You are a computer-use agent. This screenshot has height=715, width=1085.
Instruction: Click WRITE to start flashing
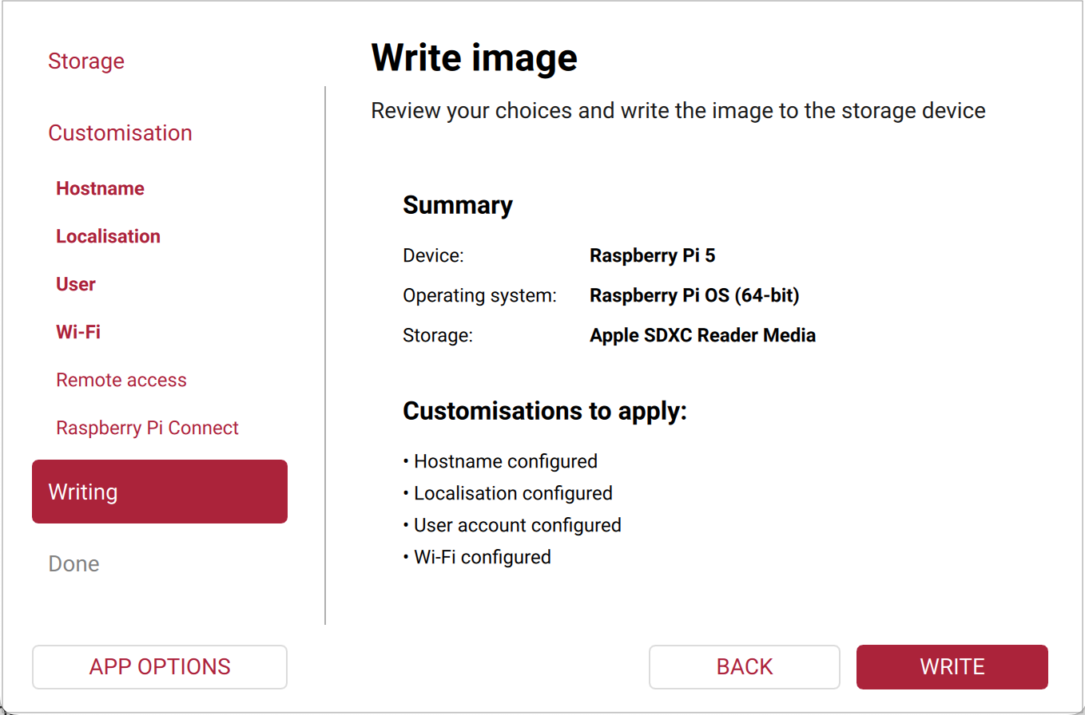pos(952,666)
